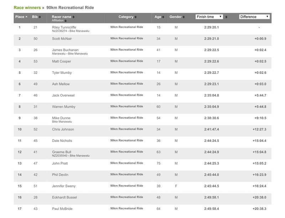The width and height of the screenshot is (285, 218).
Task: Sort by Affiliation using small arrows
Action: pos(66,21)
